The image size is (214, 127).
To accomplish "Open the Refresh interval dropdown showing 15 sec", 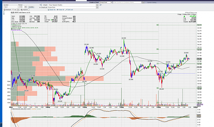I will tap(15, 10).
